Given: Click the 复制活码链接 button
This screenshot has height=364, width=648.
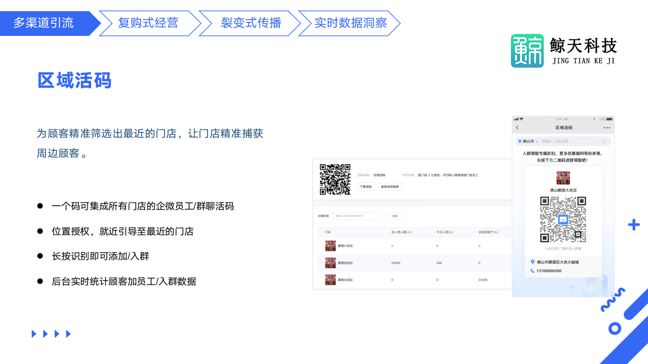Looking at the screenshot, I should pos(390,187).
